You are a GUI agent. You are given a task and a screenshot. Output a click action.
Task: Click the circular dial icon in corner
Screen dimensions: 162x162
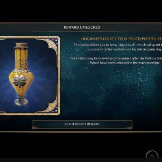click(152, 155)
